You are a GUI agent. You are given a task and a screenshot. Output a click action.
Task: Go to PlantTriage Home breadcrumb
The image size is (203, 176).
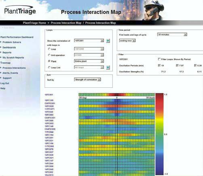(x=34, y=23)
